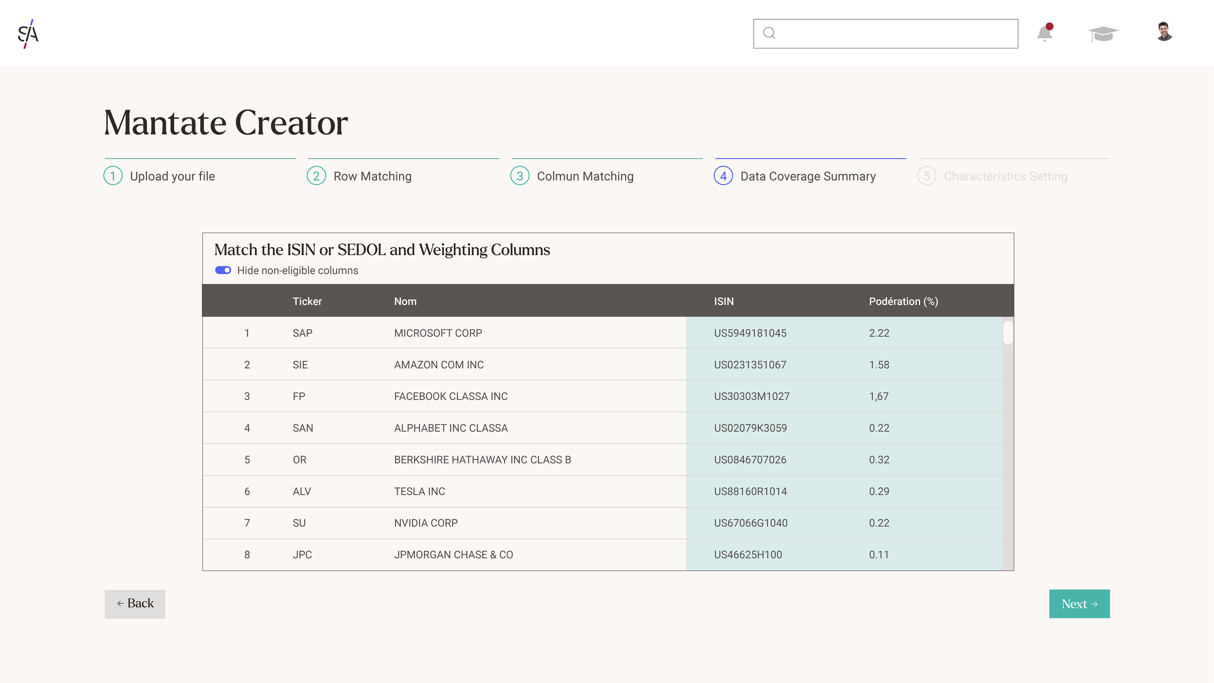Click ticker SU in row 7
Image resolution: width=1214 pixels, height=683 pixels.
pos(299,523)
